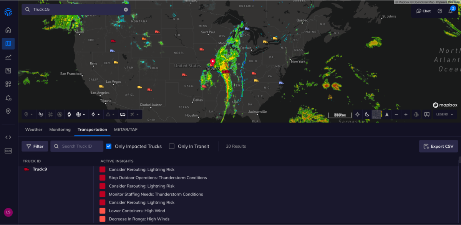Image resolution: width=461 pixels, height=225 pixels.
Task: Turn on the wind flow layer
Action: click(50, 114)
